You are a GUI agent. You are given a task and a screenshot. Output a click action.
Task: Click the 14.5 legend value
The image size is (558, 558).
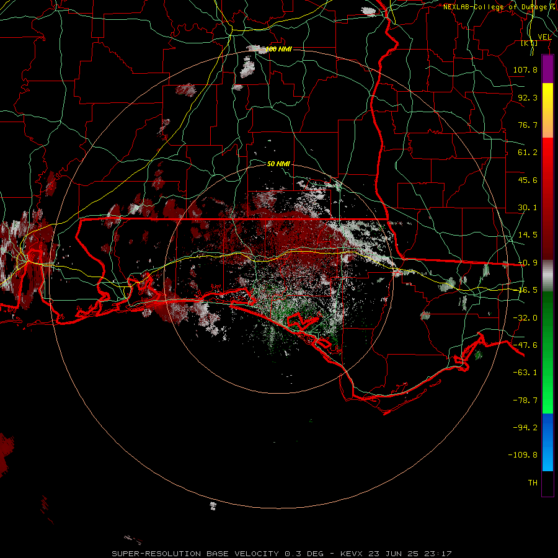pyautogui.click(x=528, y=235)
